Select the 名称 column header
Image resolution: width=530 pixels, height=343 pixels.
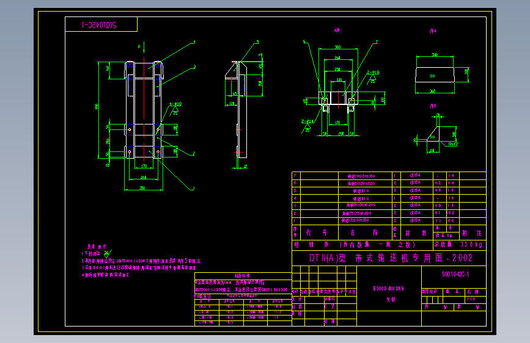point(364,233)
